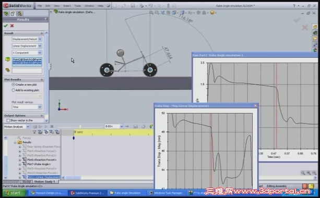This screenshot has height=198, width=320.
Task: Click Zoom to Fit in view toolbar
Action: pos(151,13)
